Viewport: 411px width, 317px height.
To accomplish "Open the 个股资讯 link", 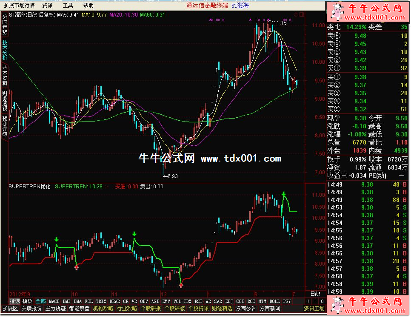I will (198, 309).
